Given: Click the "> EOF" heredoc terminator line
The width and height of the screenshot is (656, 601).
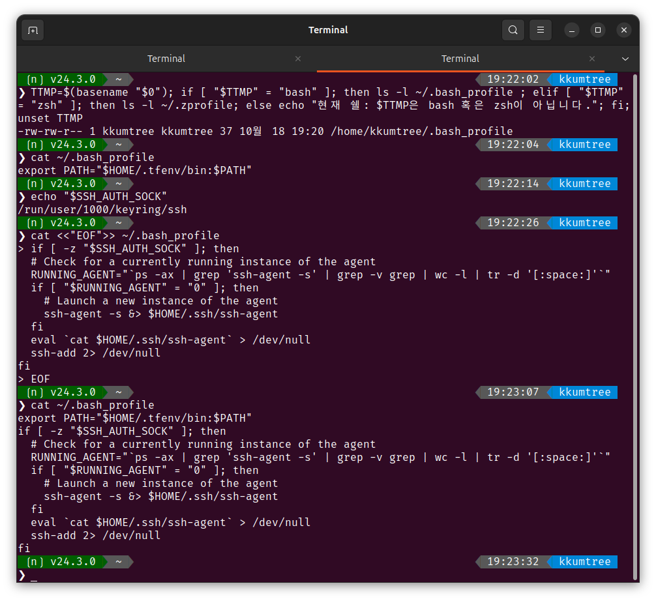Looking at the screenshot, I should tap(34, 379).
